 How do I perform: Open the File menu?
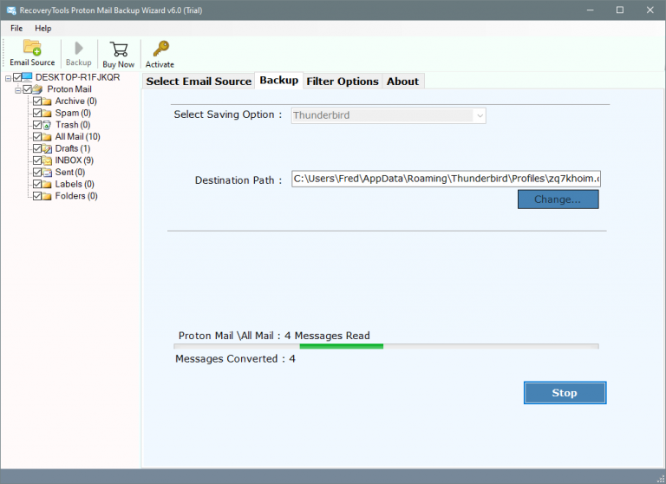pos(16,29)
